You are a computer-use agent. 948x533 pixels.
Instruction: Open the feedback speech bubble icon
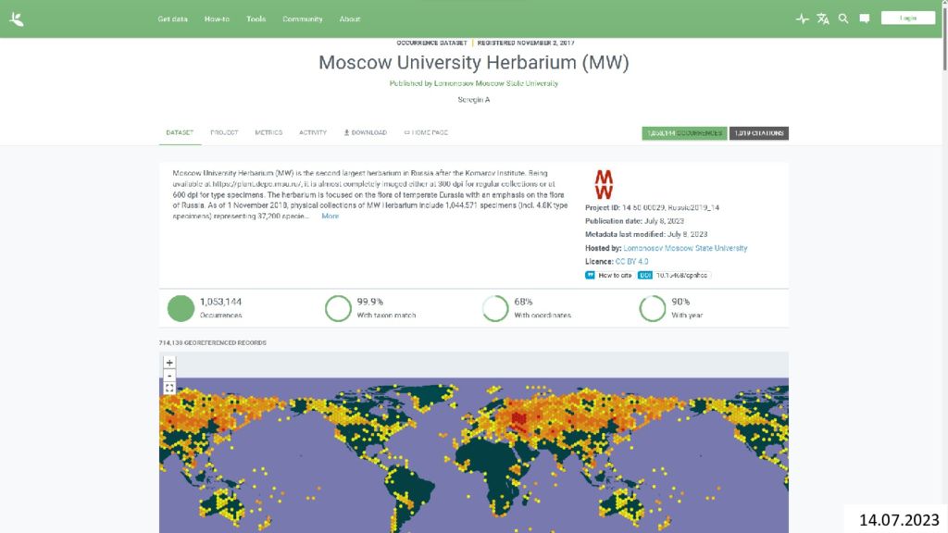click(x=865, y=19)
